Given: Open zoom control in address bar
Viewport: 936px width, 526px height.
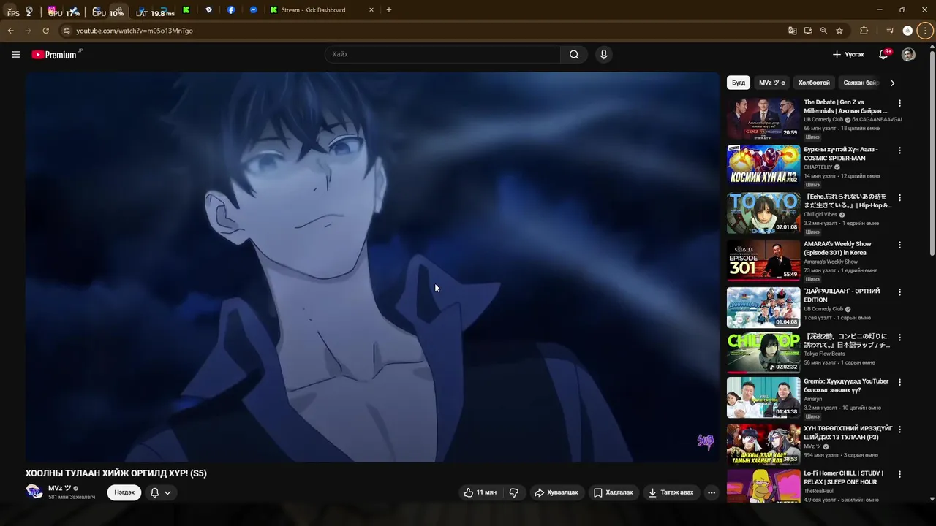Looking at the screenshot, I should click(x=823, y=31).
